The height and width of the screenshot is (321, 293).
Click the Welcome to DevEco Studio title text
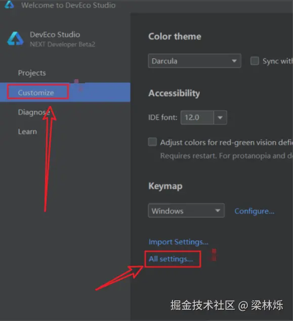[x=68, y=5]
